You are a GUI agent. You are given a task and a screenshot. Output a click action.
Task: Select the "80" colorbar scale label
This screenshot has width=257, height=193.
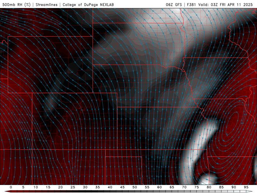click(x=209, y=187)
